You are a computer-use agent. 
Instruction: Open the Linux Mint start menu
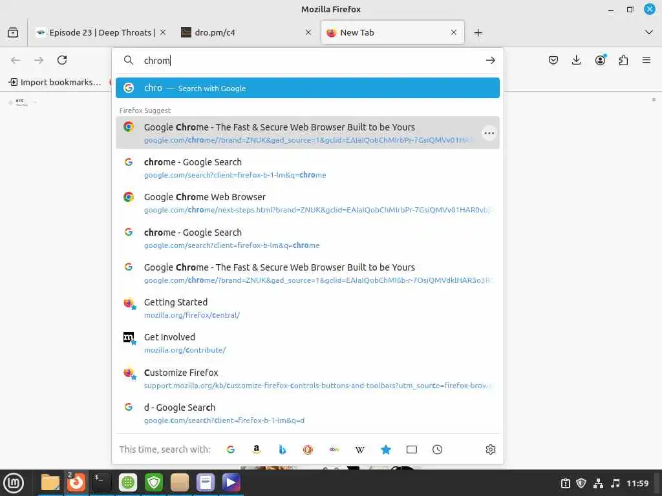14,482
